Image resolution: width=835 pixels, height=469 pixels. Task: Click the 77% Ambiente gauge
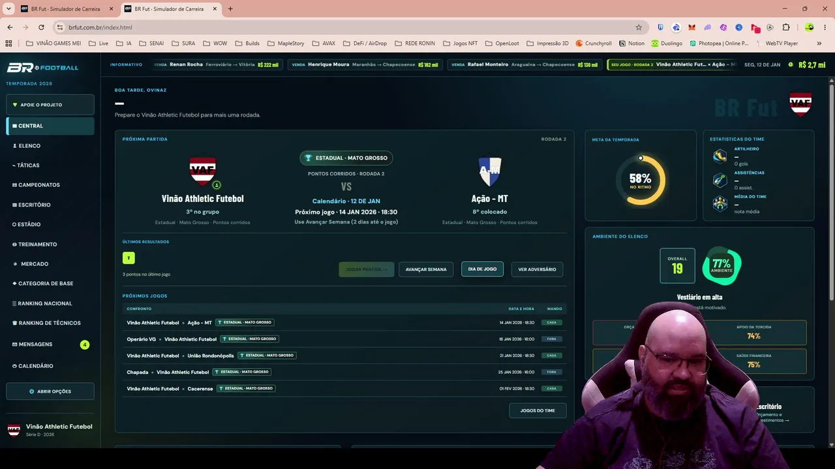tap(721, 266)
